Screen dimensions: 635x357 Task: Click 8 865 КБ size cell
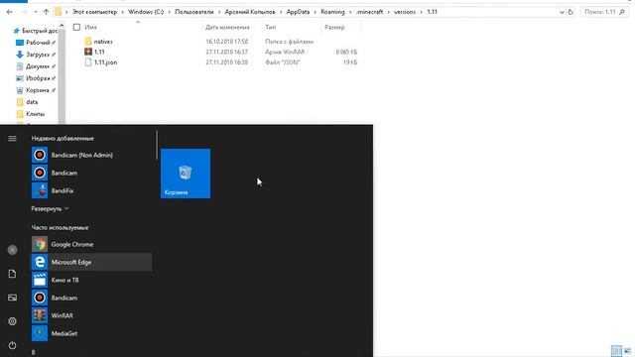(x=346, y=52)
